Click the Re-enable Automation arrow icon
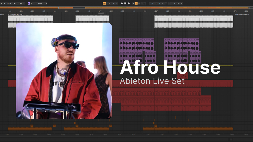 tap(139, 3)
